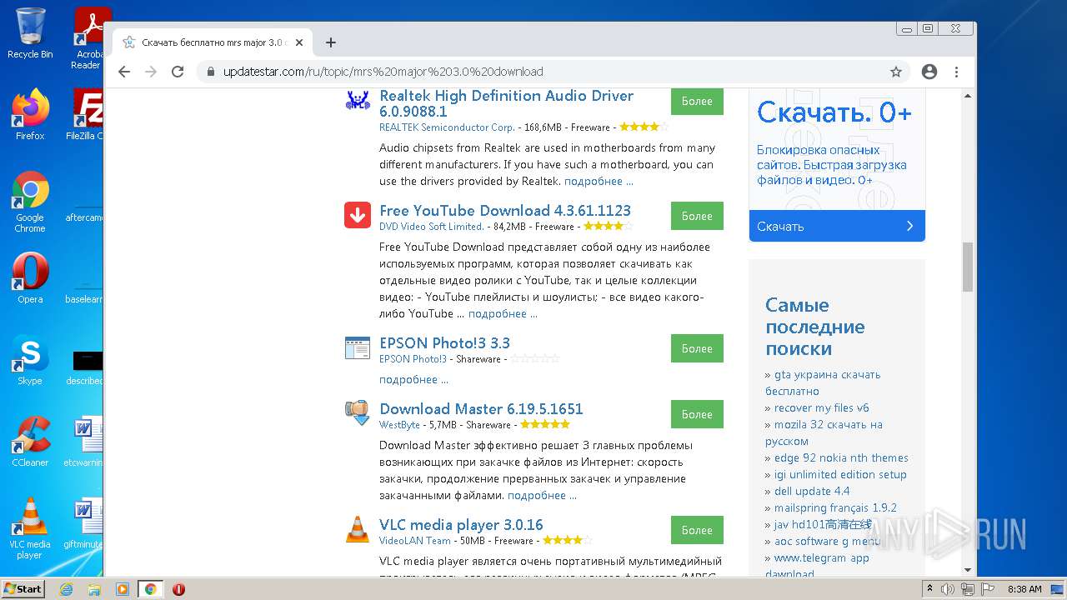
Task: Close the updatestar tab
Action: [x=299, y=42]
